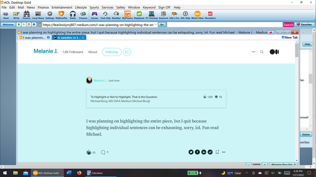Share the post on Facebook
Viewport: 316px width, 177px height.
[x=197, y=152]
